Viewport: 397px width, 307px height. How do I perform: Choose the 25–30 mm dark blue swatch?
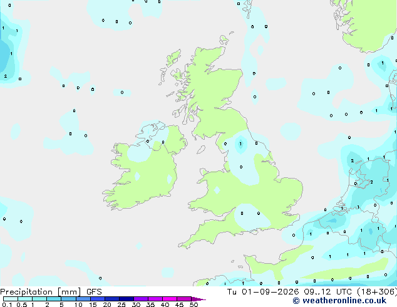[126, 299]
